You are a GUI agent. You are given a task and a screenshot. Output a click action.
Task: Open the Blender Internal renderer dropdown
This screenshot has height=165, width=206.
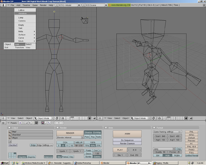click(70, 138)
